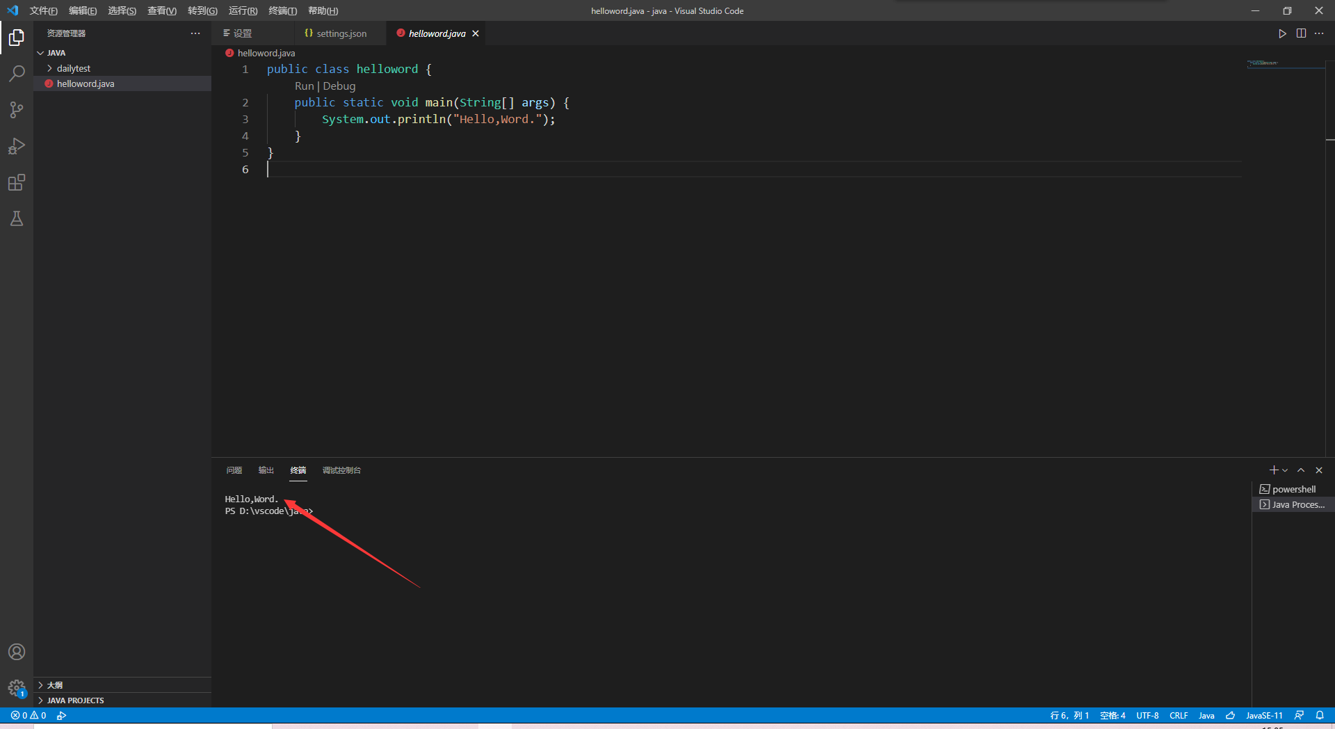This screenshot has width=1335, height=729.
Task: Click the helloword.java breadcrumb
Action: [x=260, y=53]
